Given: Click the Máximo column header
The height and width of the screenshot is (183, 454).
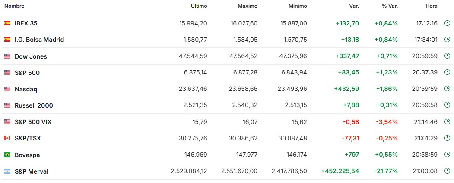Looking at the screenshot, I should pos(247,6).
